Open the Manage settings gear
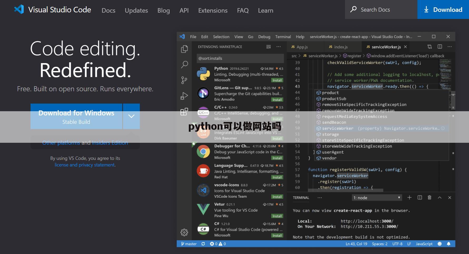 click(x=184, y=232)
